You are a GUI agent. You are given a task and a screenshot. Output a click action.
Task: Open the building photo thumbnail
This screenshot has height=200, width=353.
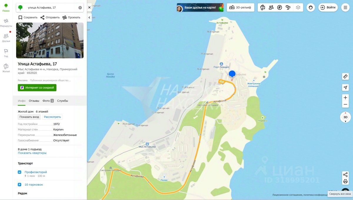click(x=50, y=40)
